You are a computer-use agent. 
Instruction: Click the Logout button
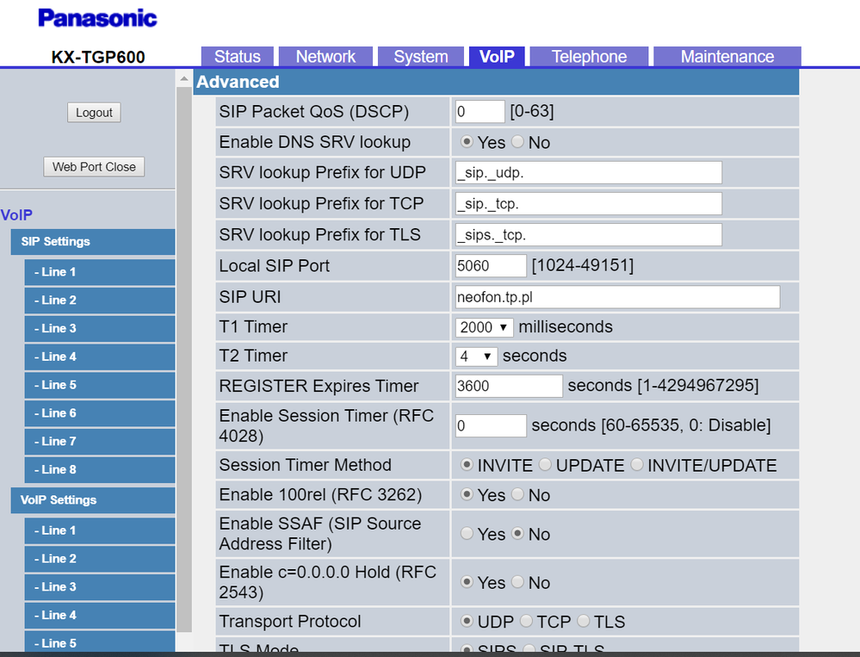[x=94, y=113]
